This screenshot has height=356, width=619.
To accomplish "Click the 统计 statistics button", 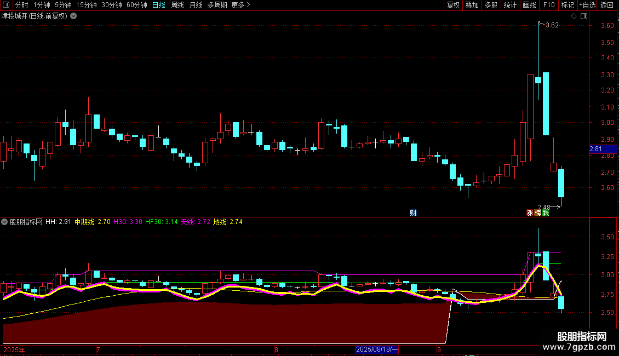I will (x=510, y=5).
